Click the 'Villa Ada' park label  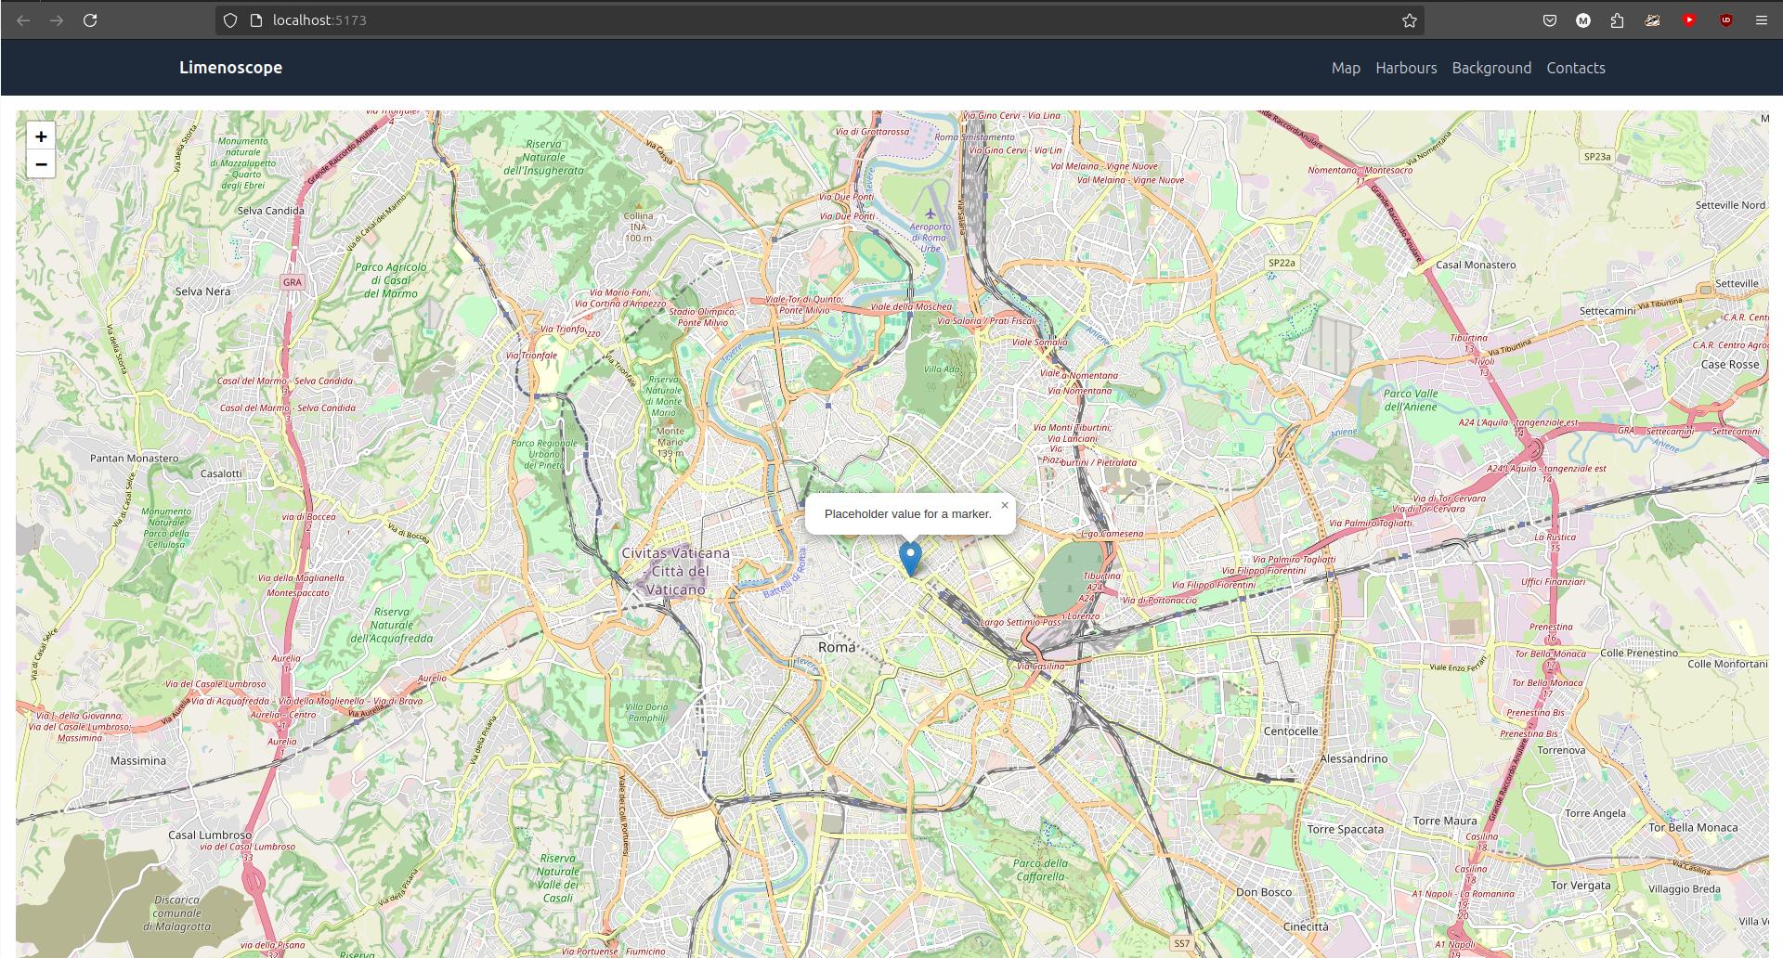tap(942, 369)
